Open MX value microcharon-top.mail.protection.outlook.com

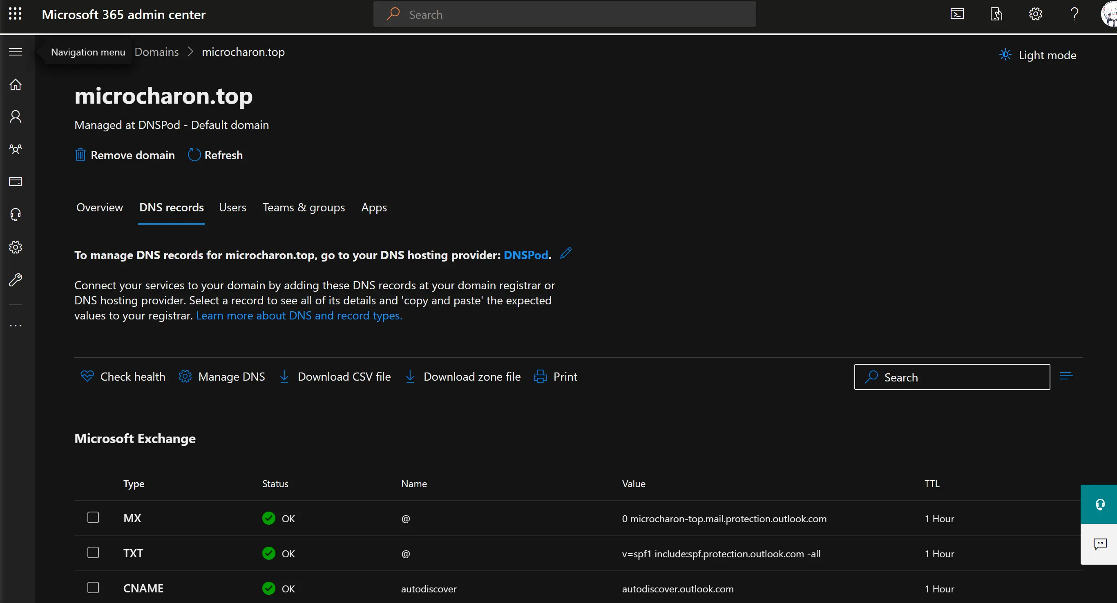tap(724, 519)
